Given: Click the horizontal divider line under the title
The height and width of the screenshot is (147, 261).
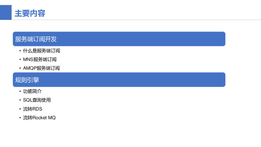Looking at the screenshot, I should pos(153,20).
